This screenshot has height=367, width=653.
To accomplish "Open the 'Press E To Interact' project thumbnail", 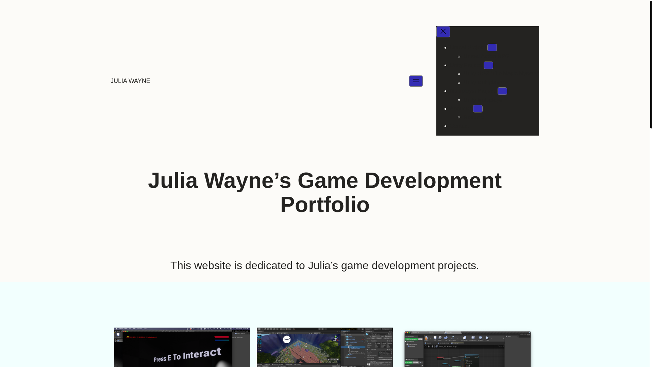I will click(182, 347).
